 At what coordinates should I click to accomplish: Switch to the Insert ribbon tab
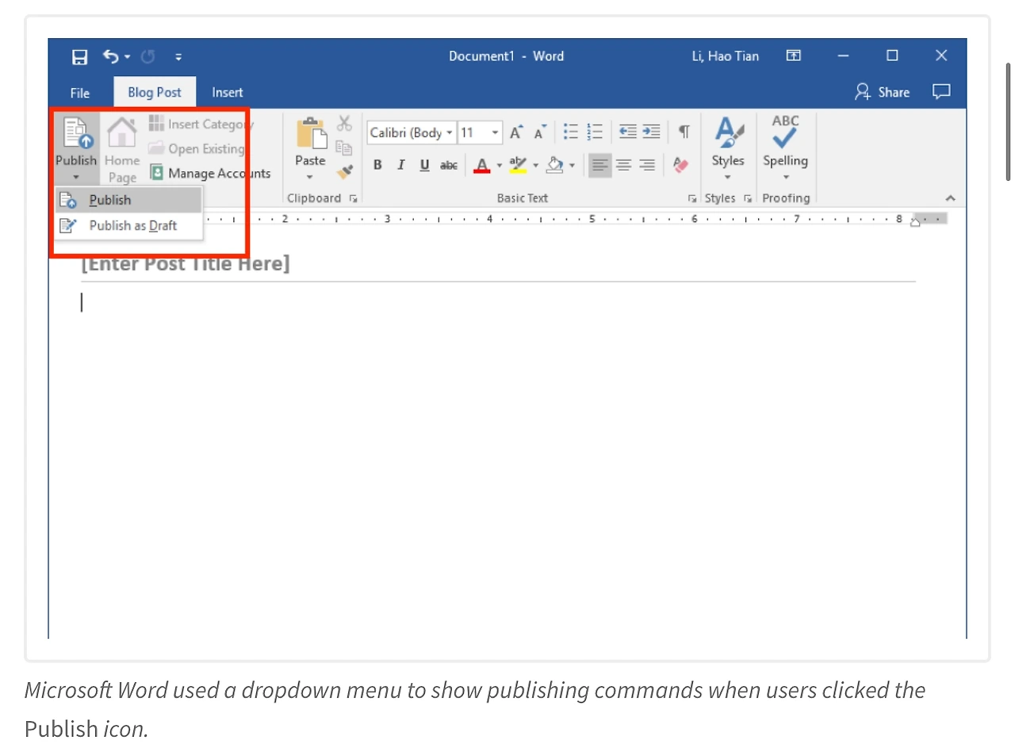point(228,93)
